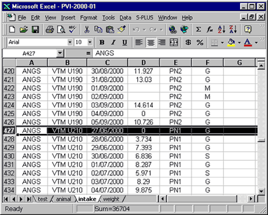Open Font Color dropdown arrow
The width and height of the screenshot is (268, 215).
coord(256,43)
